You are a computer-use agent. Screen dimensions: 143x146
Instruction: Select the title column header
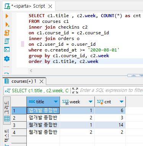[x=43, y=102]
